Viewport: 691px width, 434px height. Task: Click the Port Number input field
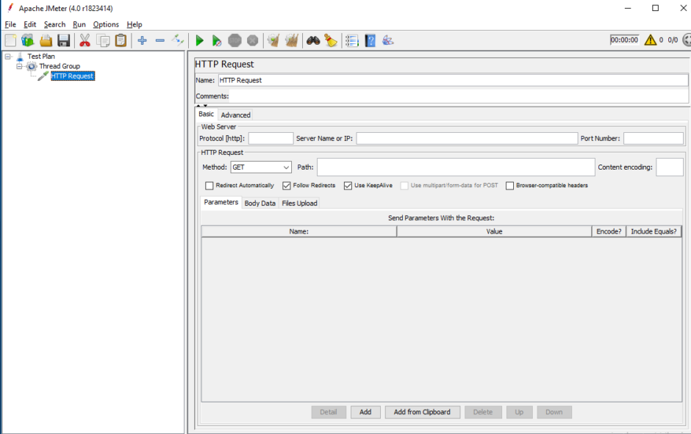(654, 139)
